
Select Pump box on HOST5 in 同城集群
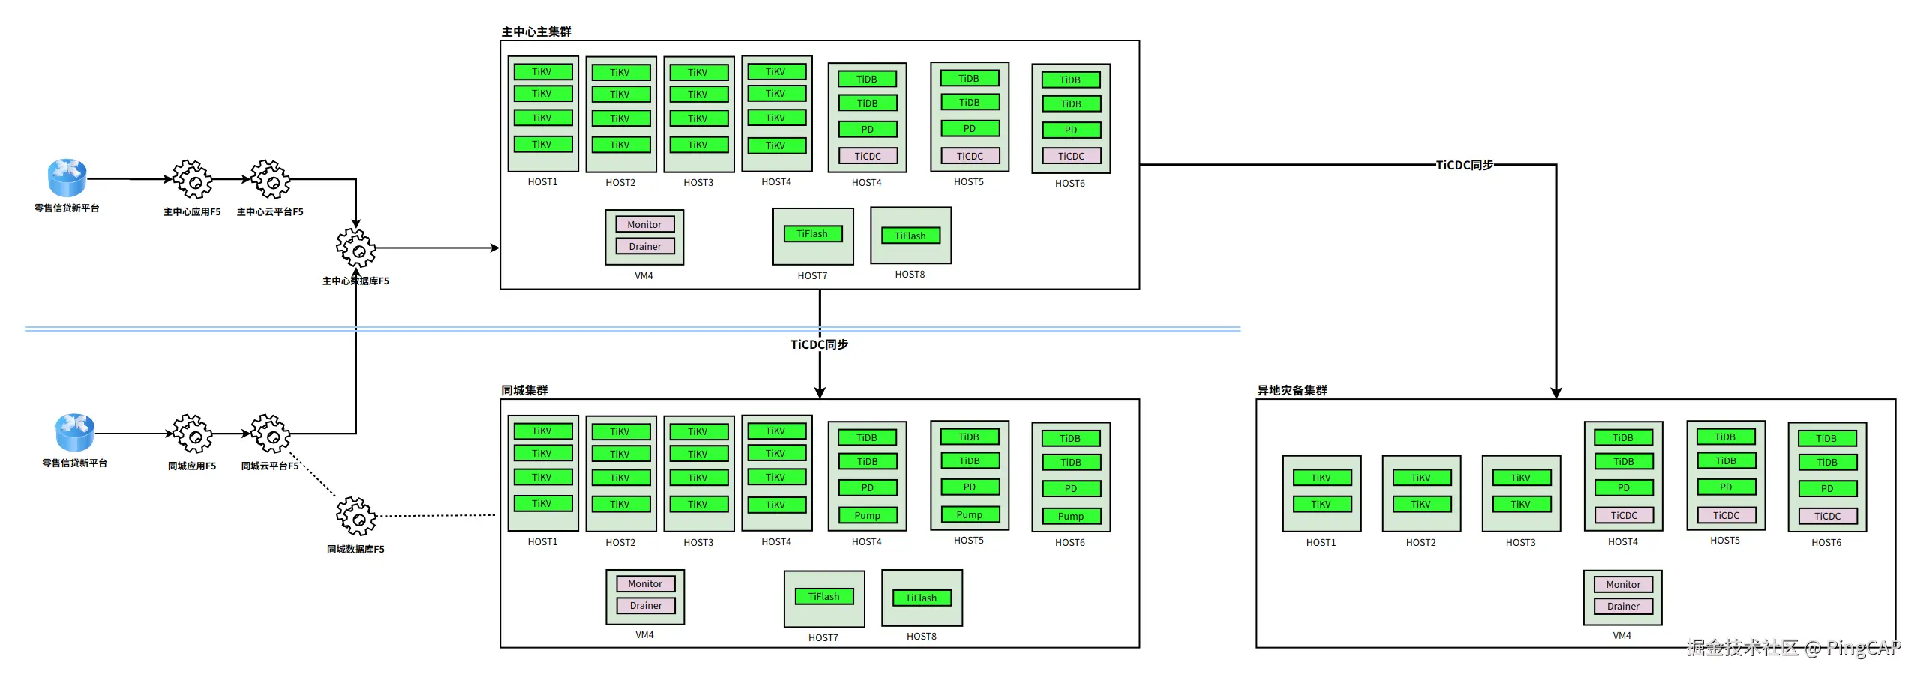coord(970,514)
